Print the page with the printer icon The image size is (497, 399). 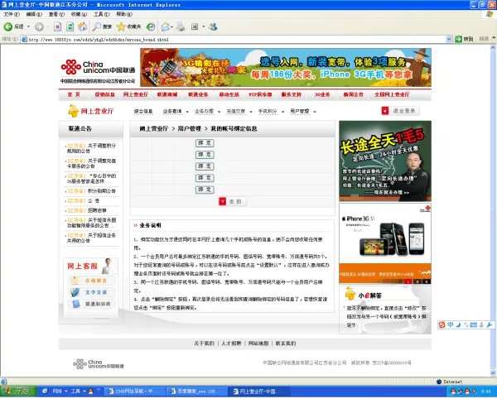tap(181, 27)
